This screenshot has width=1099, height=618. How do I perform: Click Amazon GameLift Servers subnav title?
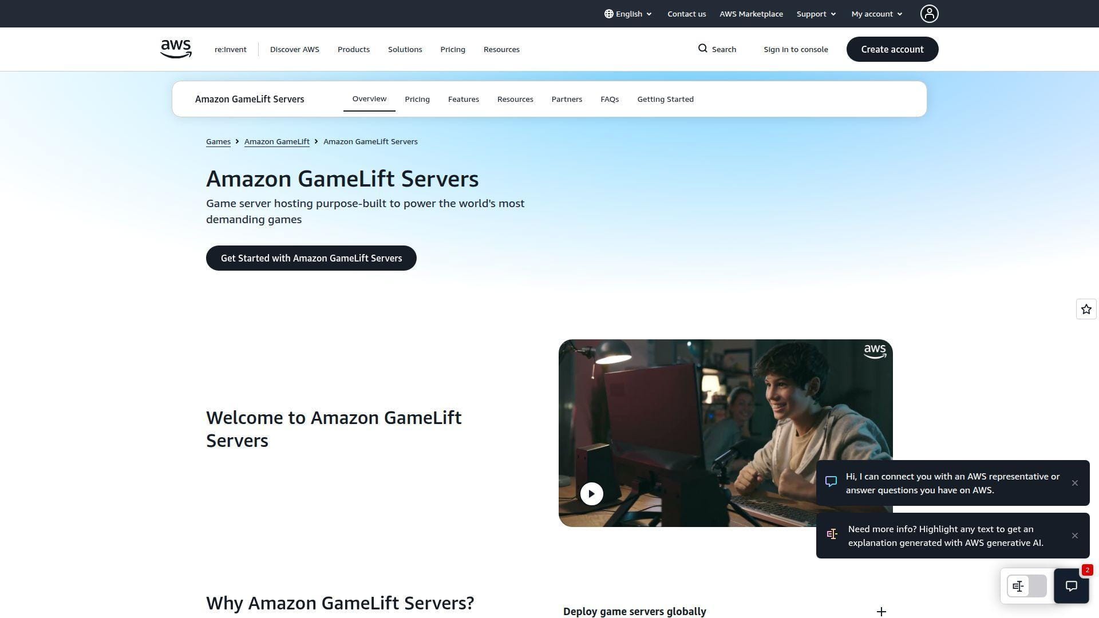250,99
